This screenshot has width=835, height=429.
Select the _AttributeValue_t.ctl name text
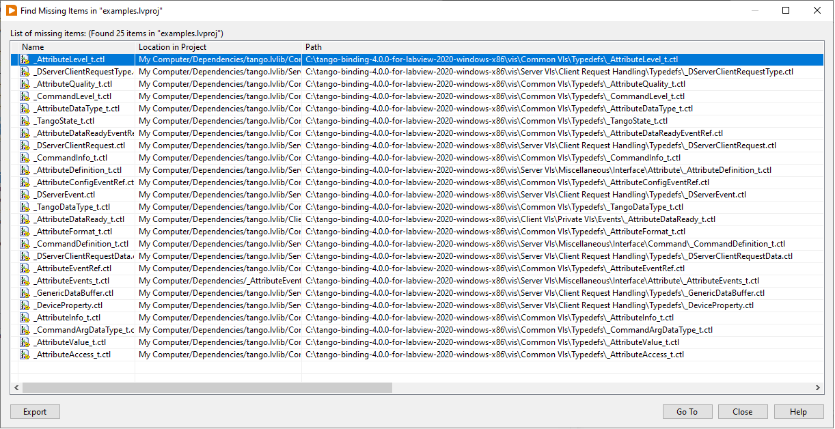pyautogui.click(x=70, y=342)
